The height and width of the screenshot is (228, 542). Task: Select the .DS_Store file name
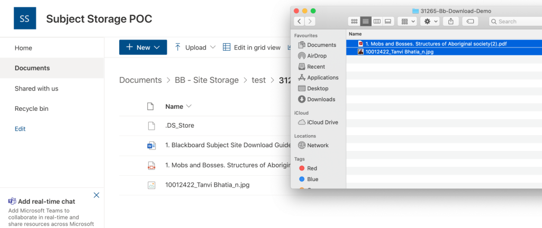tap(180, 126)
